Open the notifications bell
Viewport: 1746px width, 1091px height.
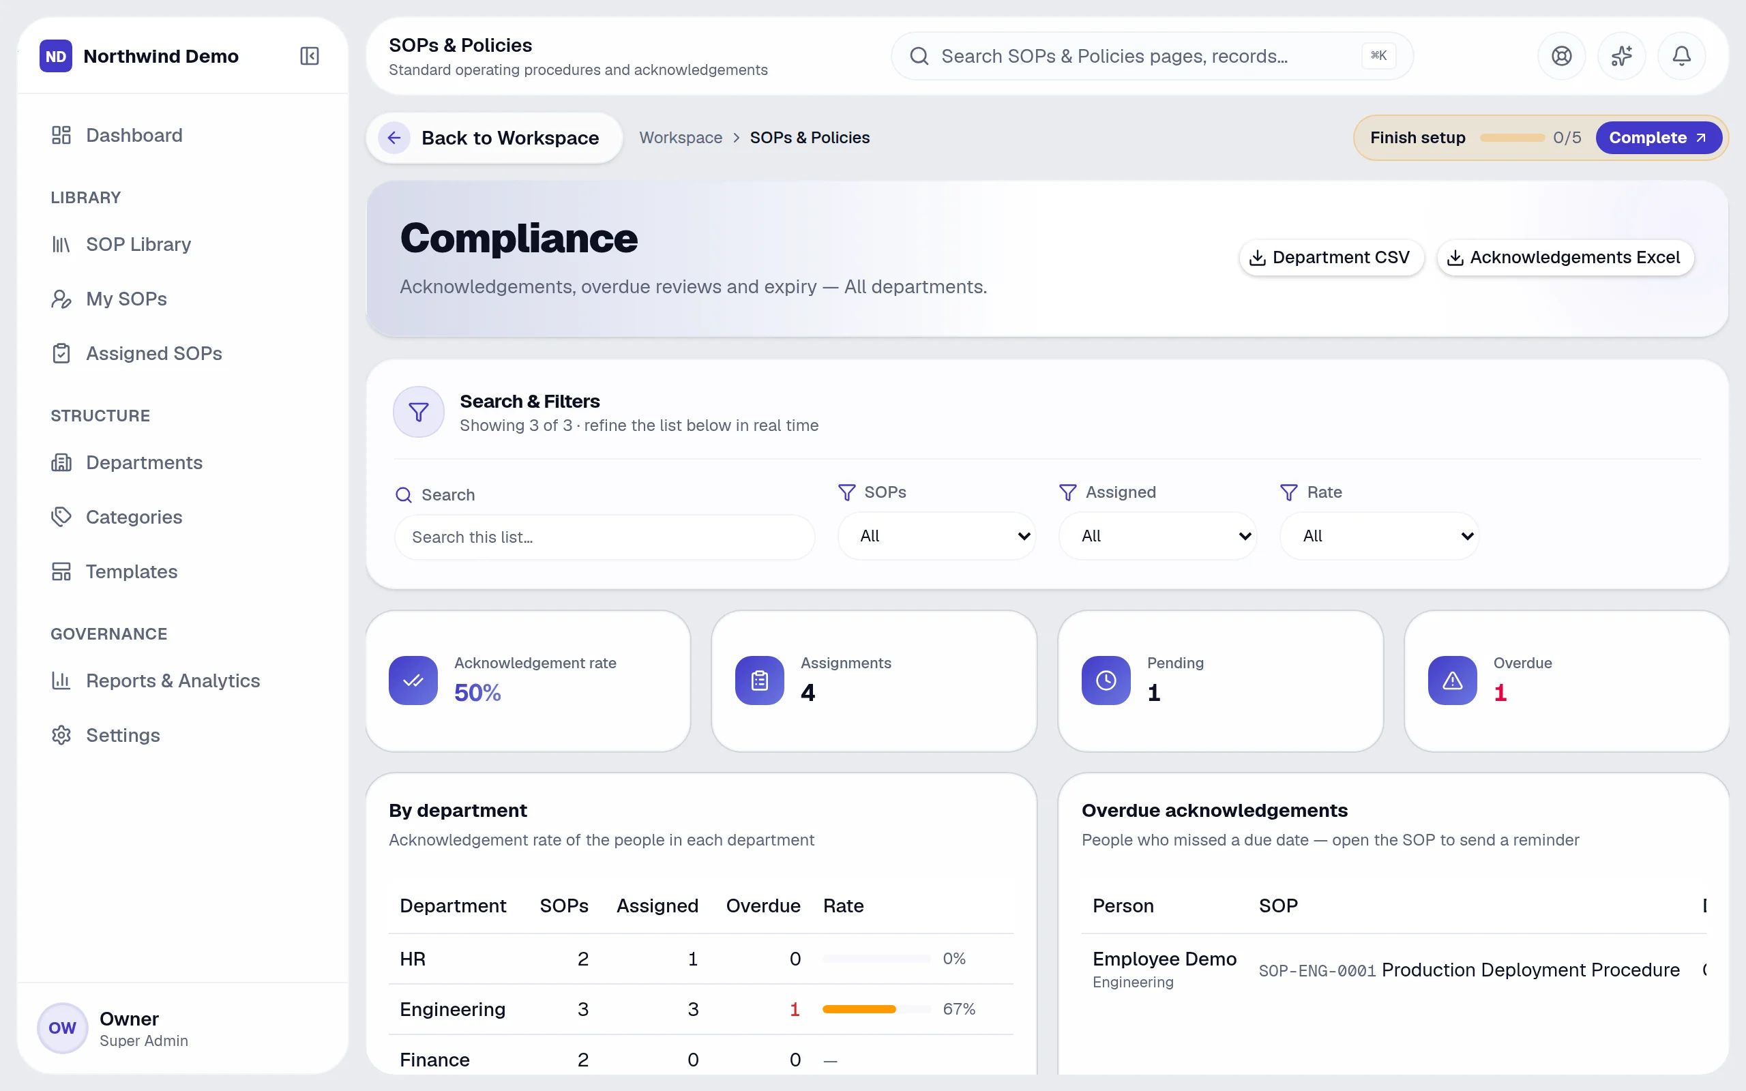tap(1681, 55)
